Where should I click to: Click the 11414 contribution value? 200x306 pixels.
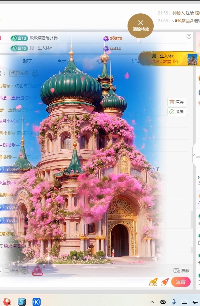[x=115, y=48]
